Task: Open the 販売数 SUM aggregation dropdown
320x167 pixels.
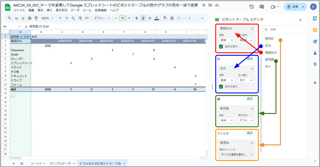Action: tap(227, 120)
